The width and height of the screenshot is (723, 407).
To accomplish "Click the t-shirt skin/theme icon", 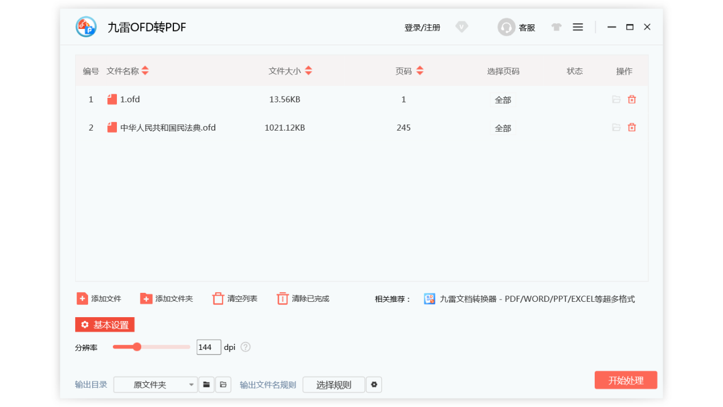I will [556, 27].
